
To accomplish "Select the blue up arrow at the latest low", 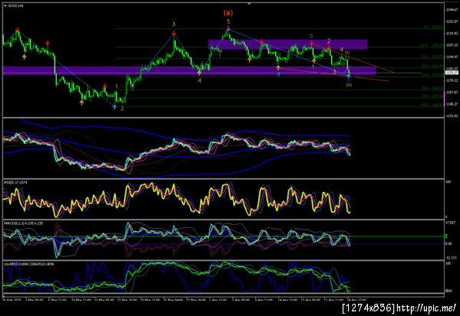I will pos(349,76).
